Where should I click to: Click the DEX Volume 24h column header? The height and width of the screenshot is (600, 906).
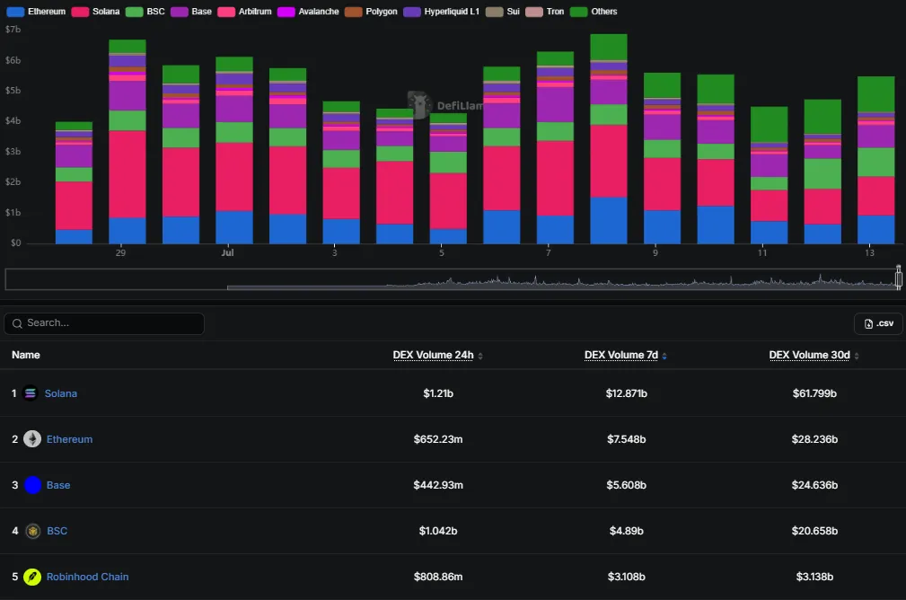[433, 355]
